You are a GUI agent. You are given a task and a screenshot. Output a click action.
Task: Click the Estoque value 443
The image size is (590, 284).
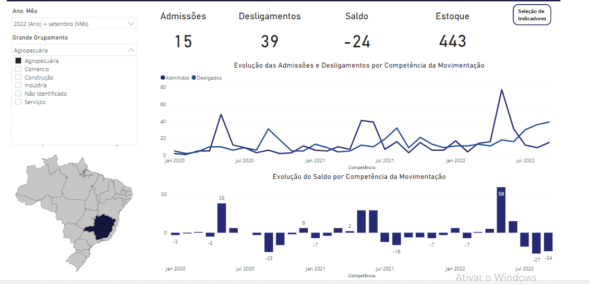coord(452,41)
